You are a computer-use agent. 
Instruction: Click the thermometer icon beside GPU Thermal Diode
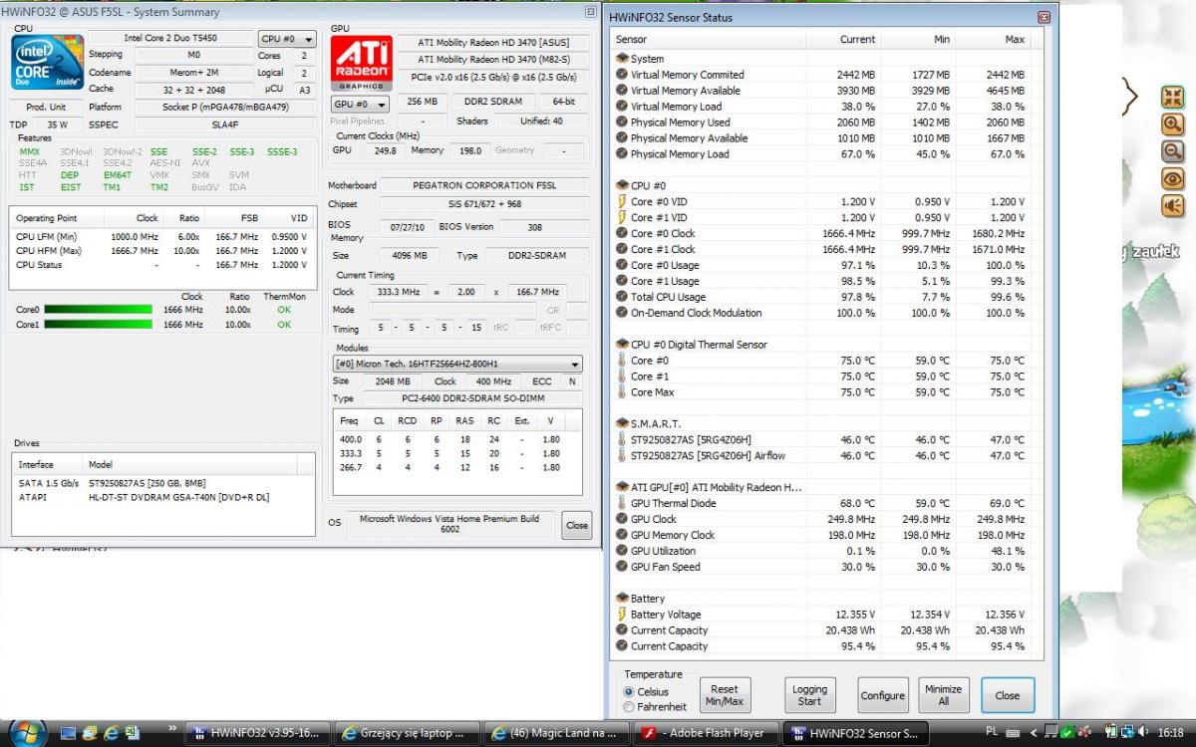pos(622,503)
